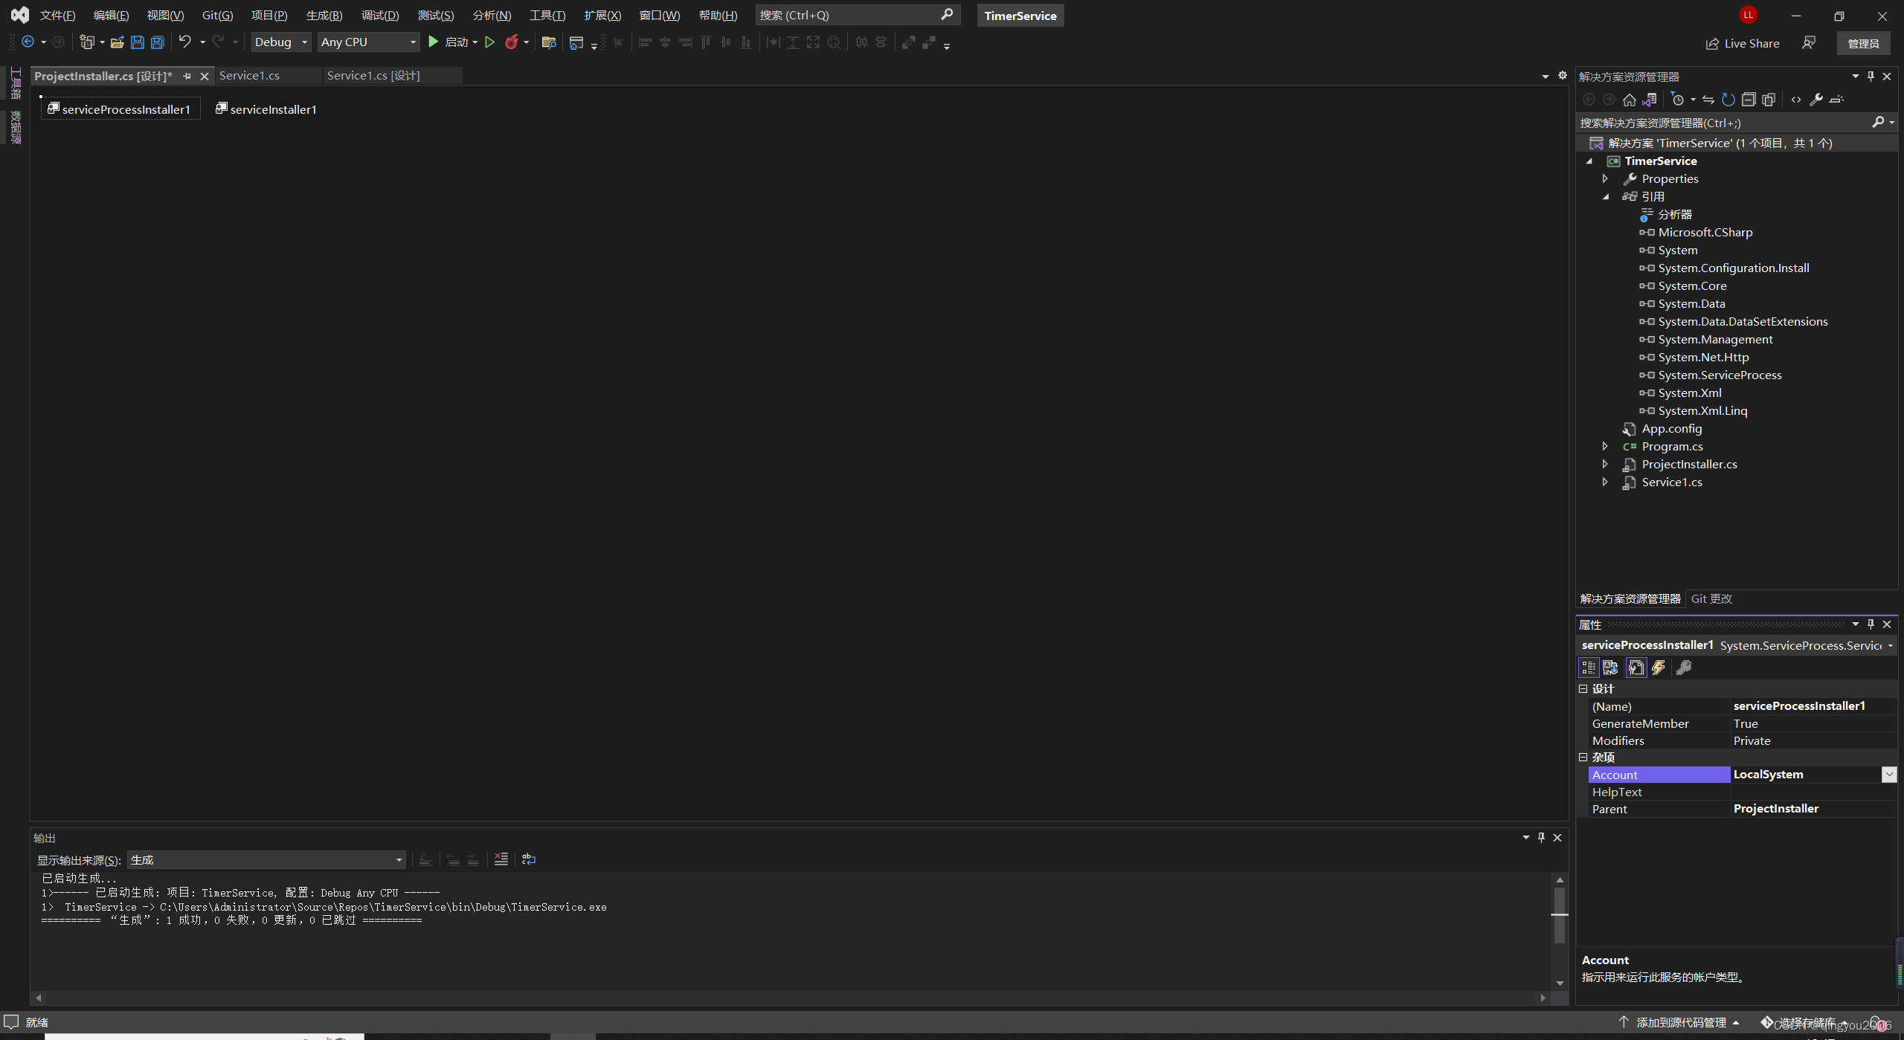Click Property Pages wrench in Properties panel

tap(1684, 668)
